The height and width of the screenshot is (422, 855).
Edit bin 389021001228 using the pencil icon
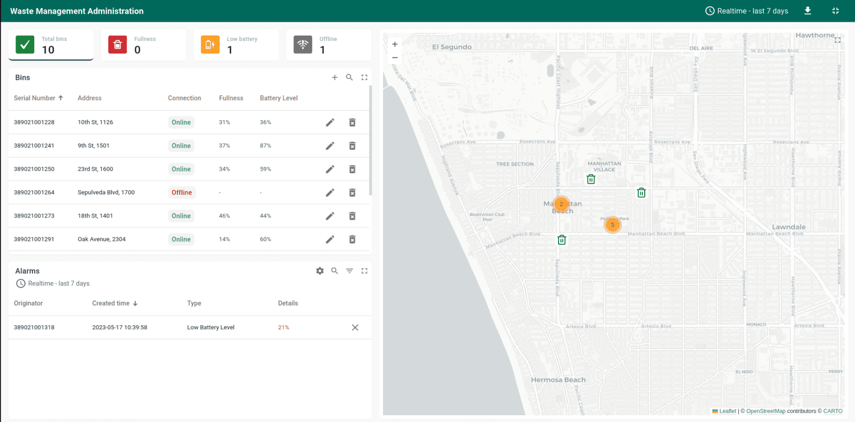click(x=330, y=122)
